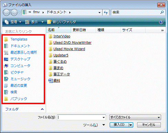Create a folder with 新しいフォルダ
The image size is (168, 133).
[x=62, y=22]
